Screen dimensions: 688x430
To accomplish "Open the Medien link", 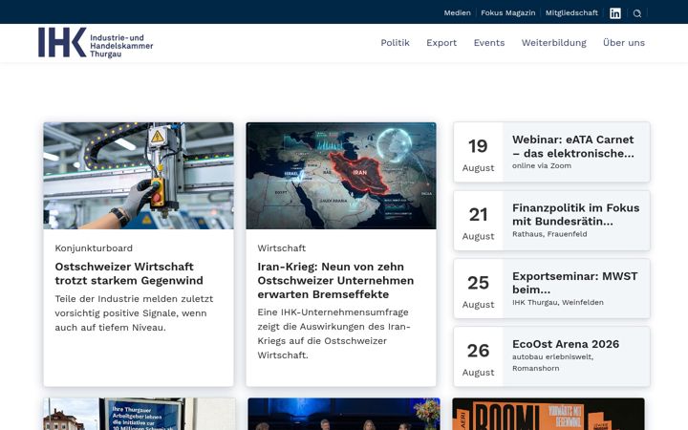I will coord(457,12).
